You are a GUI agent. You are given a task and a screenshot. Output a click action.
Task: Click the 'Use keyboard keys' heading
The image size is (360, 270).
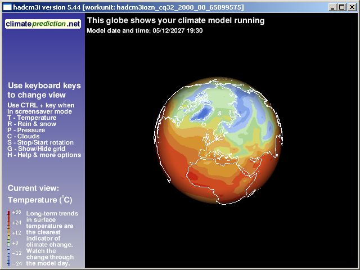44,90
